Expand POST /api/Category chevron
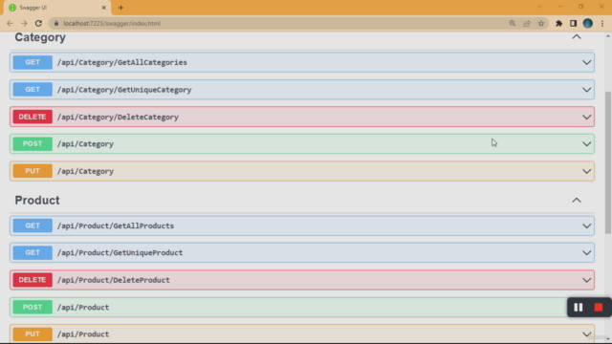This screenshot has width=612, height=344. (x=586, y=144)
